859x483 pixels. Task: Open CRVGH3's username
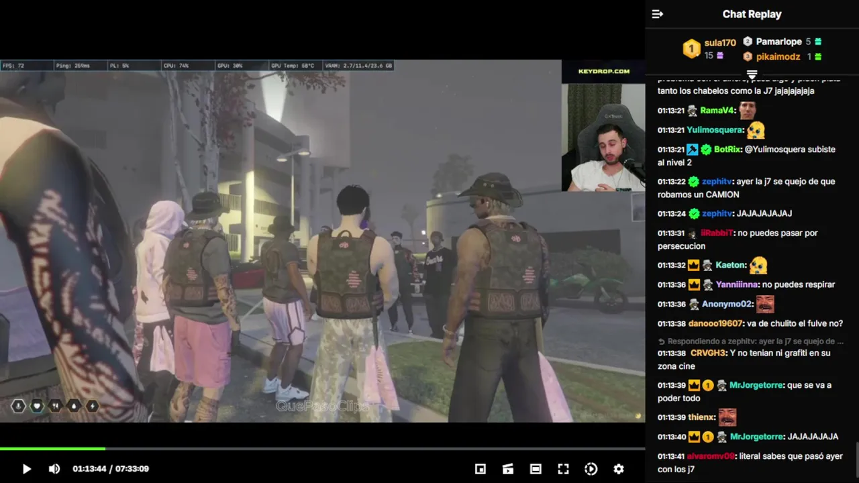pos(708,354)
